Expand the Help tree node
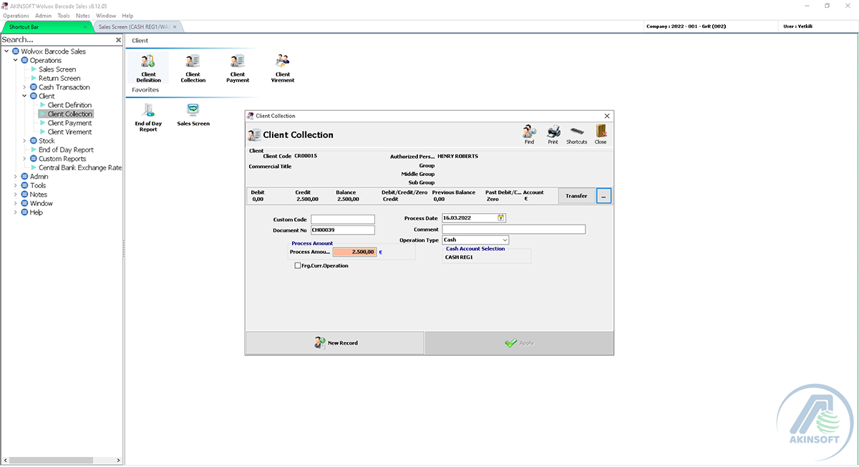 pos(16,212)
